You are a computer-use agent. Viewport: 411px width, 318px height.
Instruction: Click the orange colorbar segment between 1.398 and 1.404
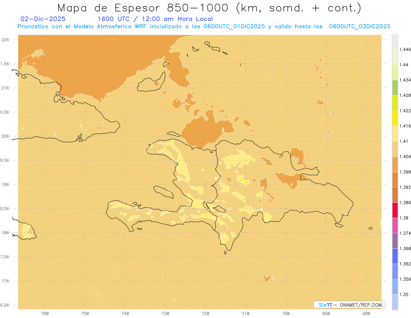pyautogui.click(x=395, y=164)
